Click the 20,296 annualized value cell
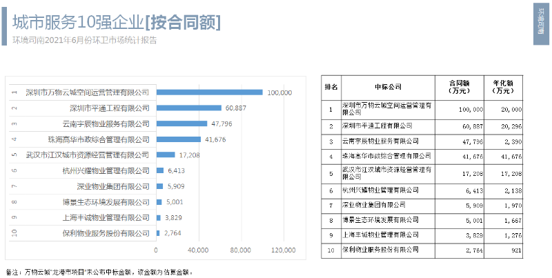 click(511, 126)
